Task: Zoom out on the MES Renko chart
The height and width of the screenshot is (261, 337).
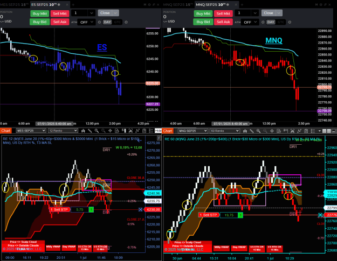Action: click(x=104, y=131)
